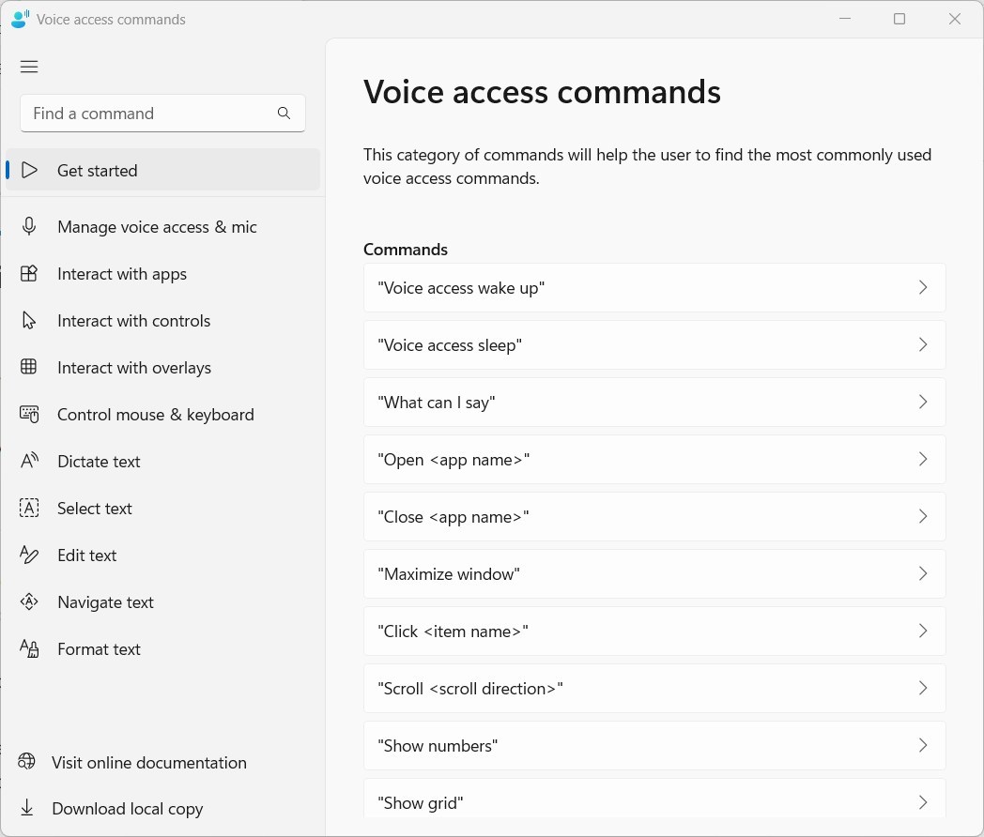The height and width of the screenshot is (837, 984).
Task: Select the Edit text pencil icon
Action: click(x=28, y=555)
